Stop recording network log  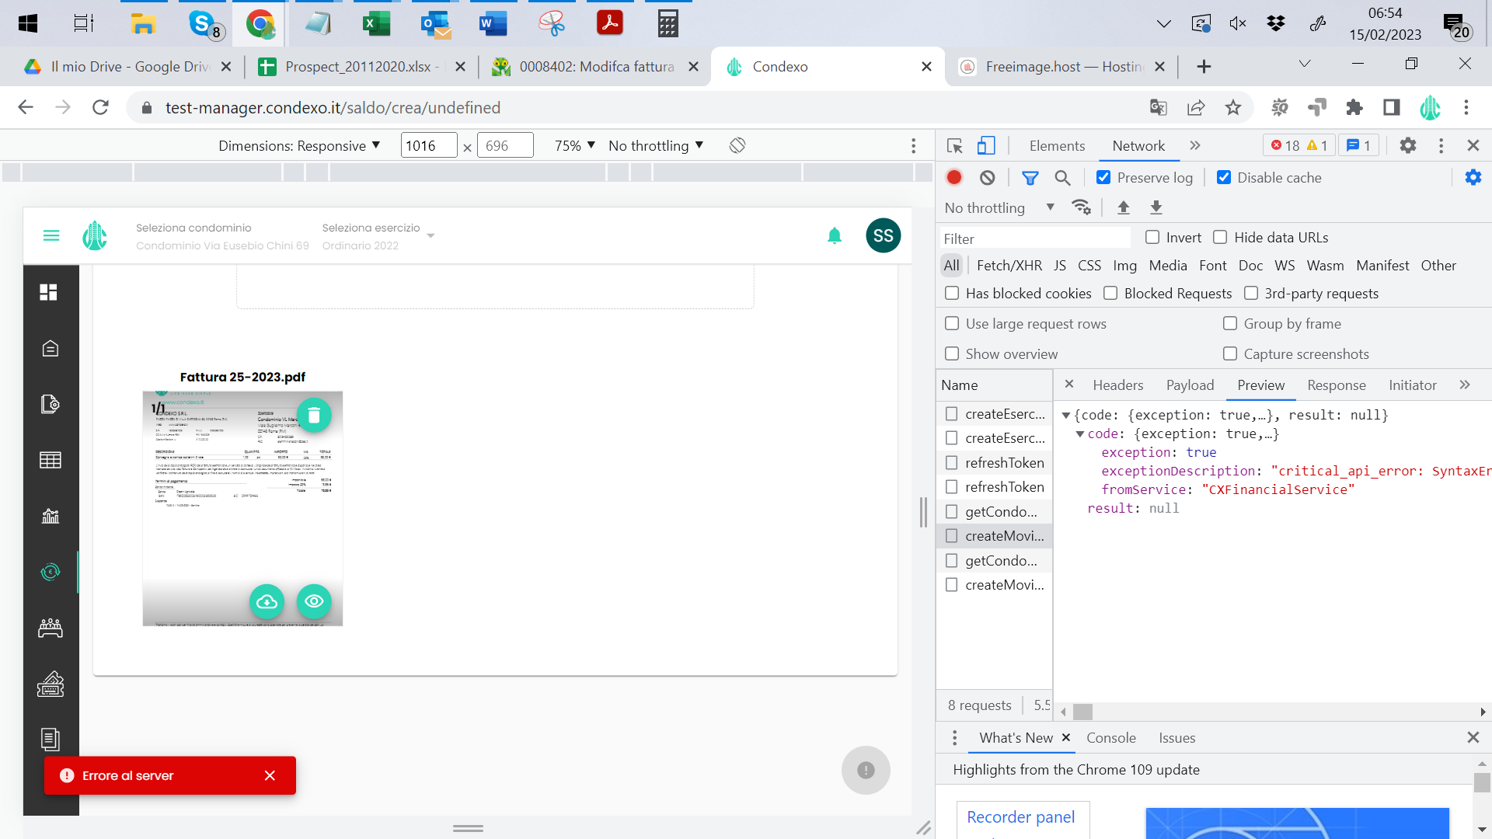point(954,178)
